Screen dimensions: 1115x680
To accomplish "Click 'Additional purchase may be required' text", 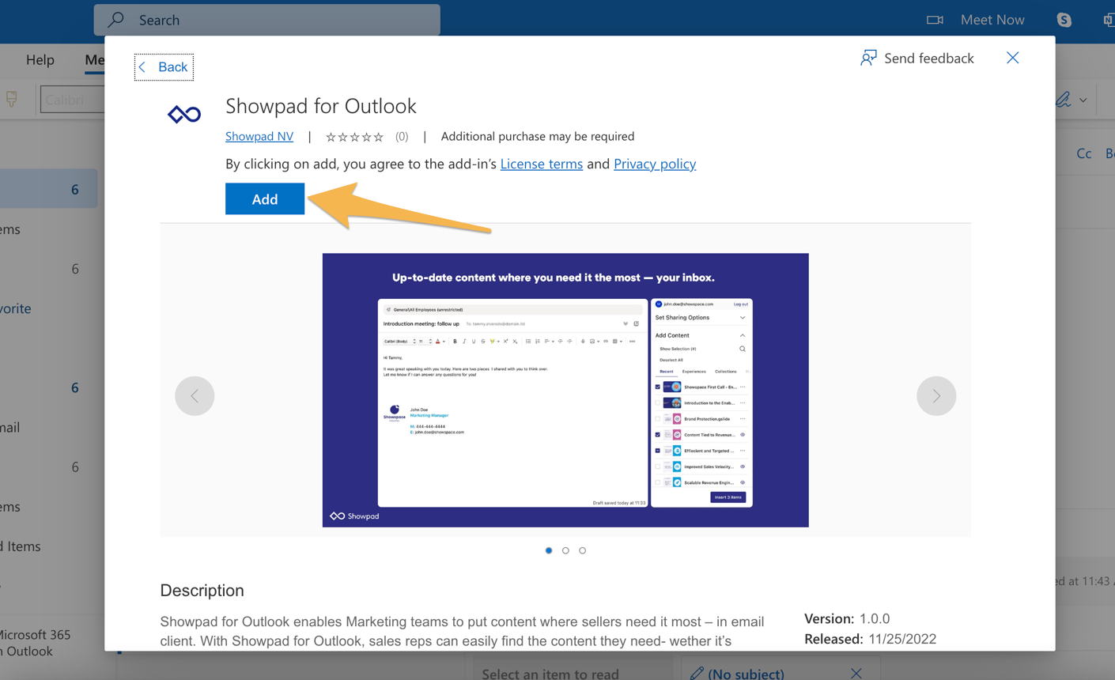I will tap(538, 136).
